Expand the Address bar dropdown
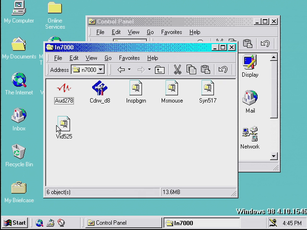Viewport: 307px width, 230px height. pos(101,69)
